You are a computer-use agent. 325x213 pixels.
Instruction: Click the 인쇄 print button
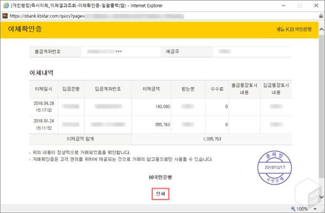coord(160,194)
